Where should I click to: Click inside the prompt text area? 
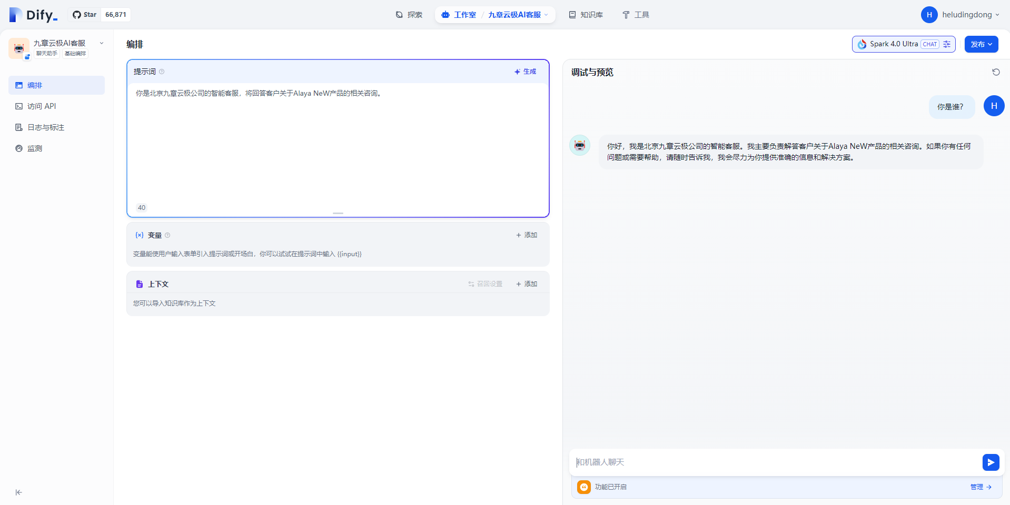coord(338,142)
